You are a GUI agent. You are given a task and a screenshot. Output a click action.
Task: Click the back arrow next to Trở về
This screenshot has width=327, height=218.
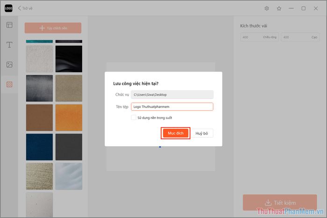tap(20, 8)
